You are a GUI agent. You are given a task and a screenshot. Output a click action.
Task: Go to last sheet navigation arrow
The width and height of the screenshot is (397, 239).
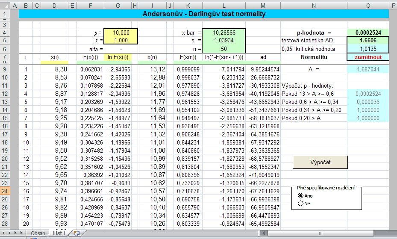pyautogui.click(x=21, y=233)
